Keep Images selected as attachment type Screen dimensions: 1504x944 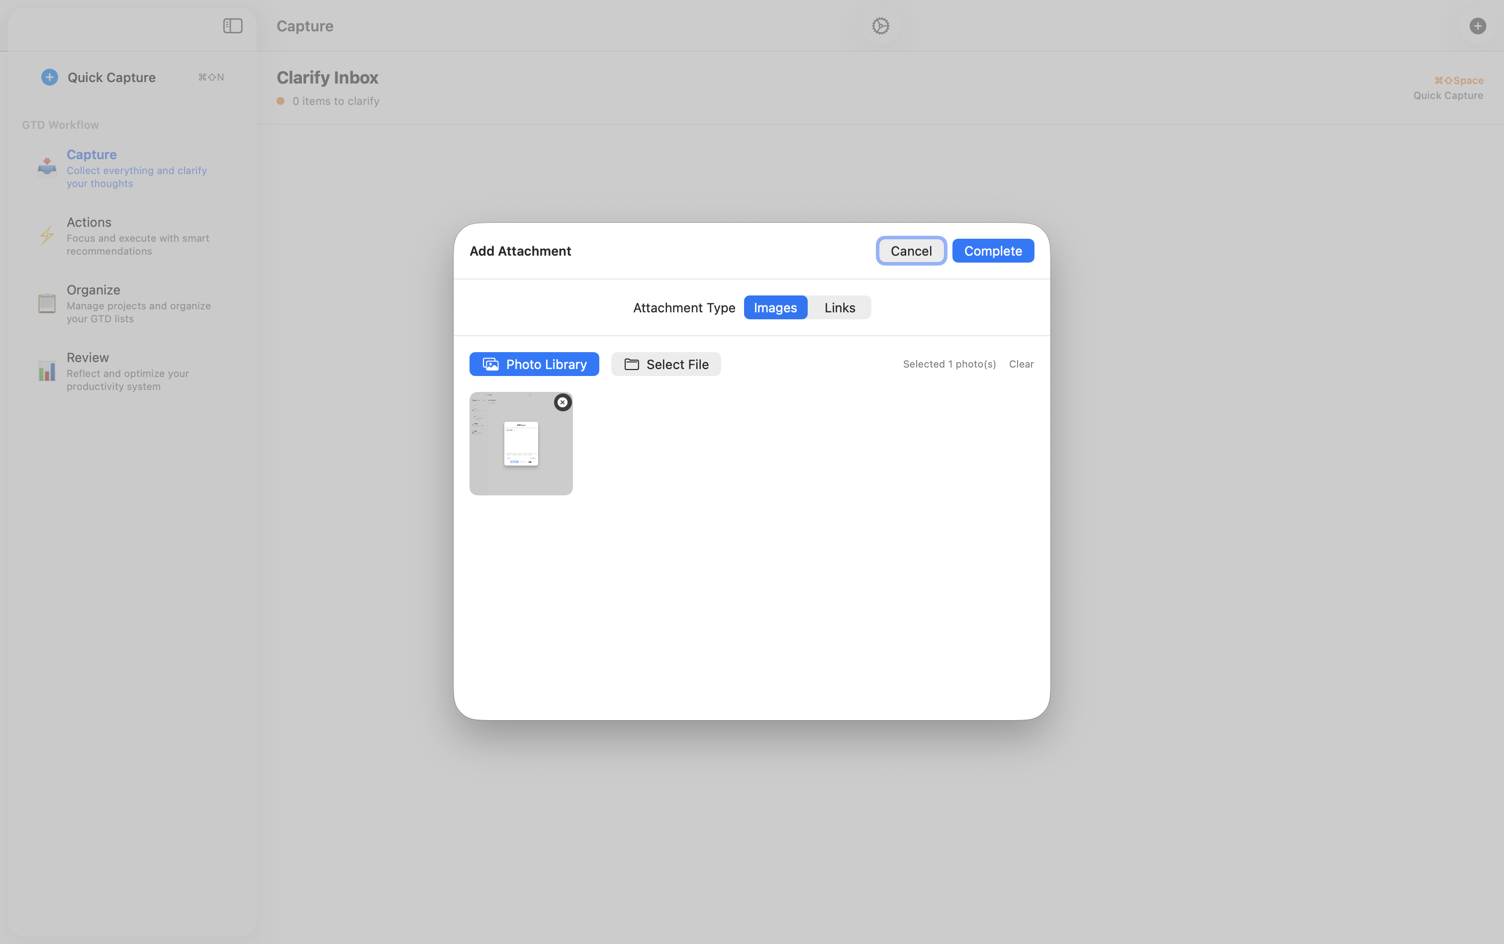[775, 307]
